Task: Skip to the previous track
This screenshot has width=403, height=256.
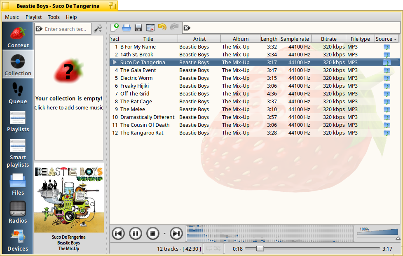Action: point(118,233)
